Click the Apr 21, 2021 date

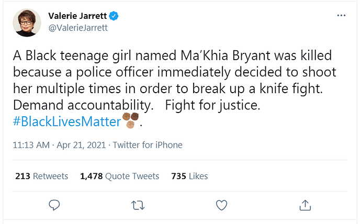tap(81, 145)
